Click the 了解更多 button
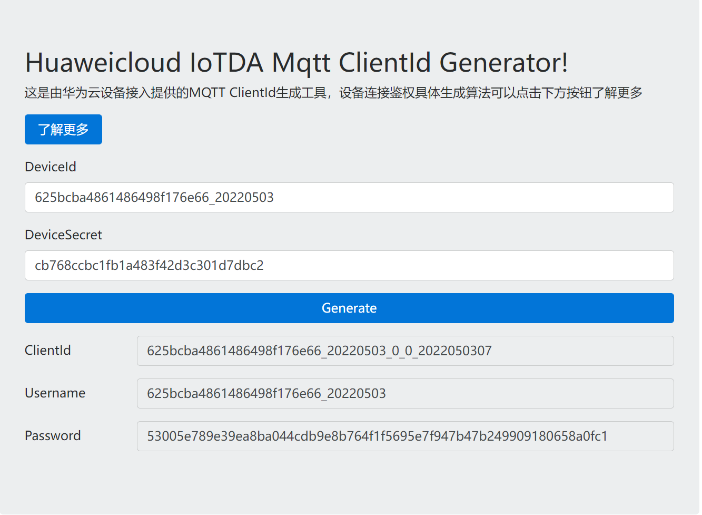Viewport: 702px width, 515px height. pos(63,130)
